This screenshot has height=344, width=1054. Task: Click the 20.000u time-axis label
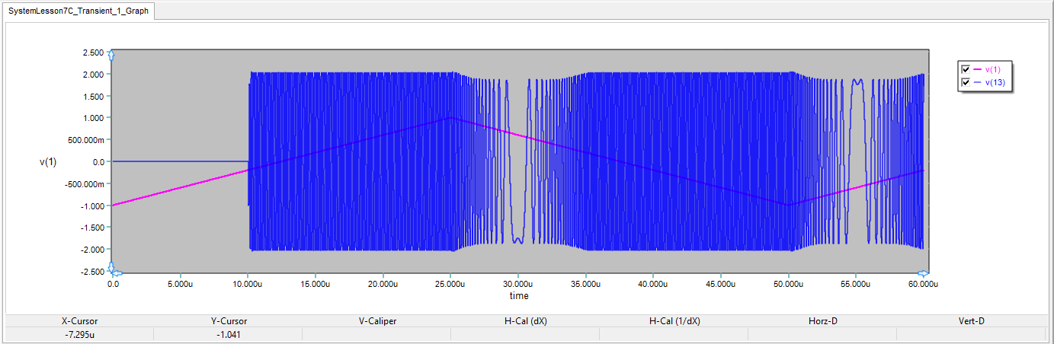(x=383, y=284)
